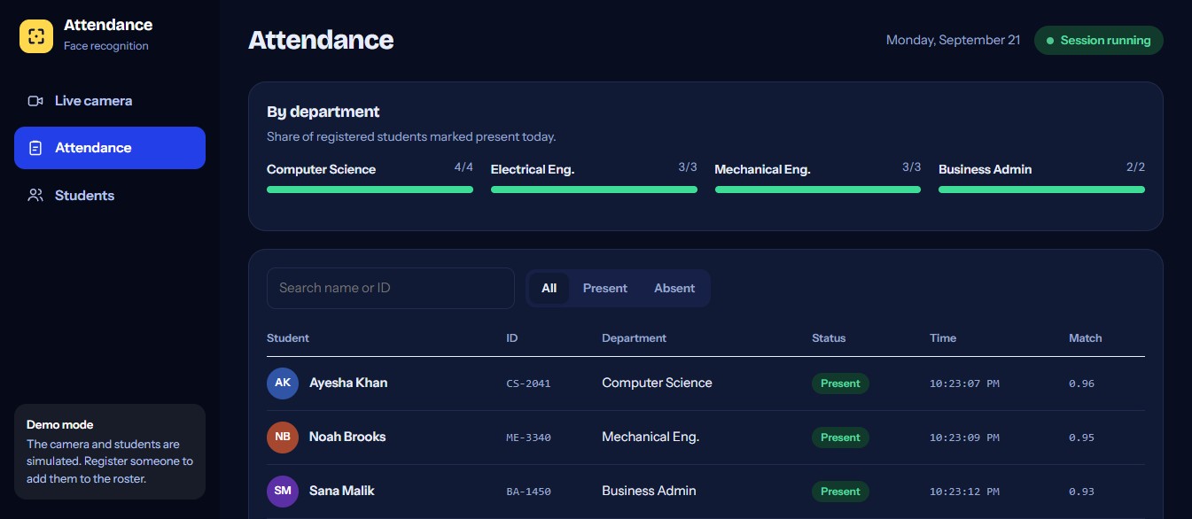This screenshot has width=1192, height=519.
Task: Click Sana Malik's SM avatar
Action: coord(283,491)
